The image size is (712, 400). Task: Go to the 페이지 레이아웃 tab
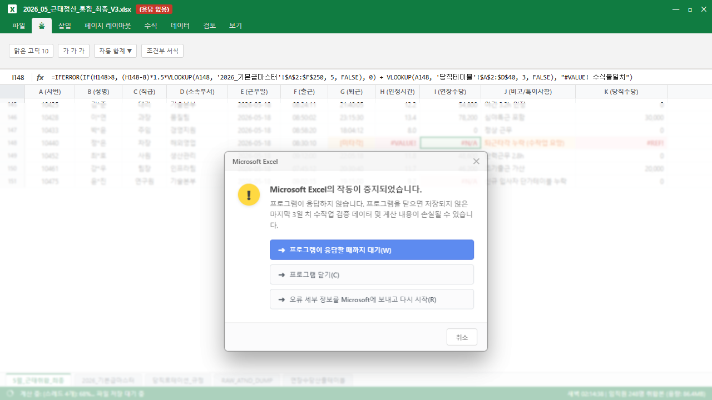pos(107,26)
